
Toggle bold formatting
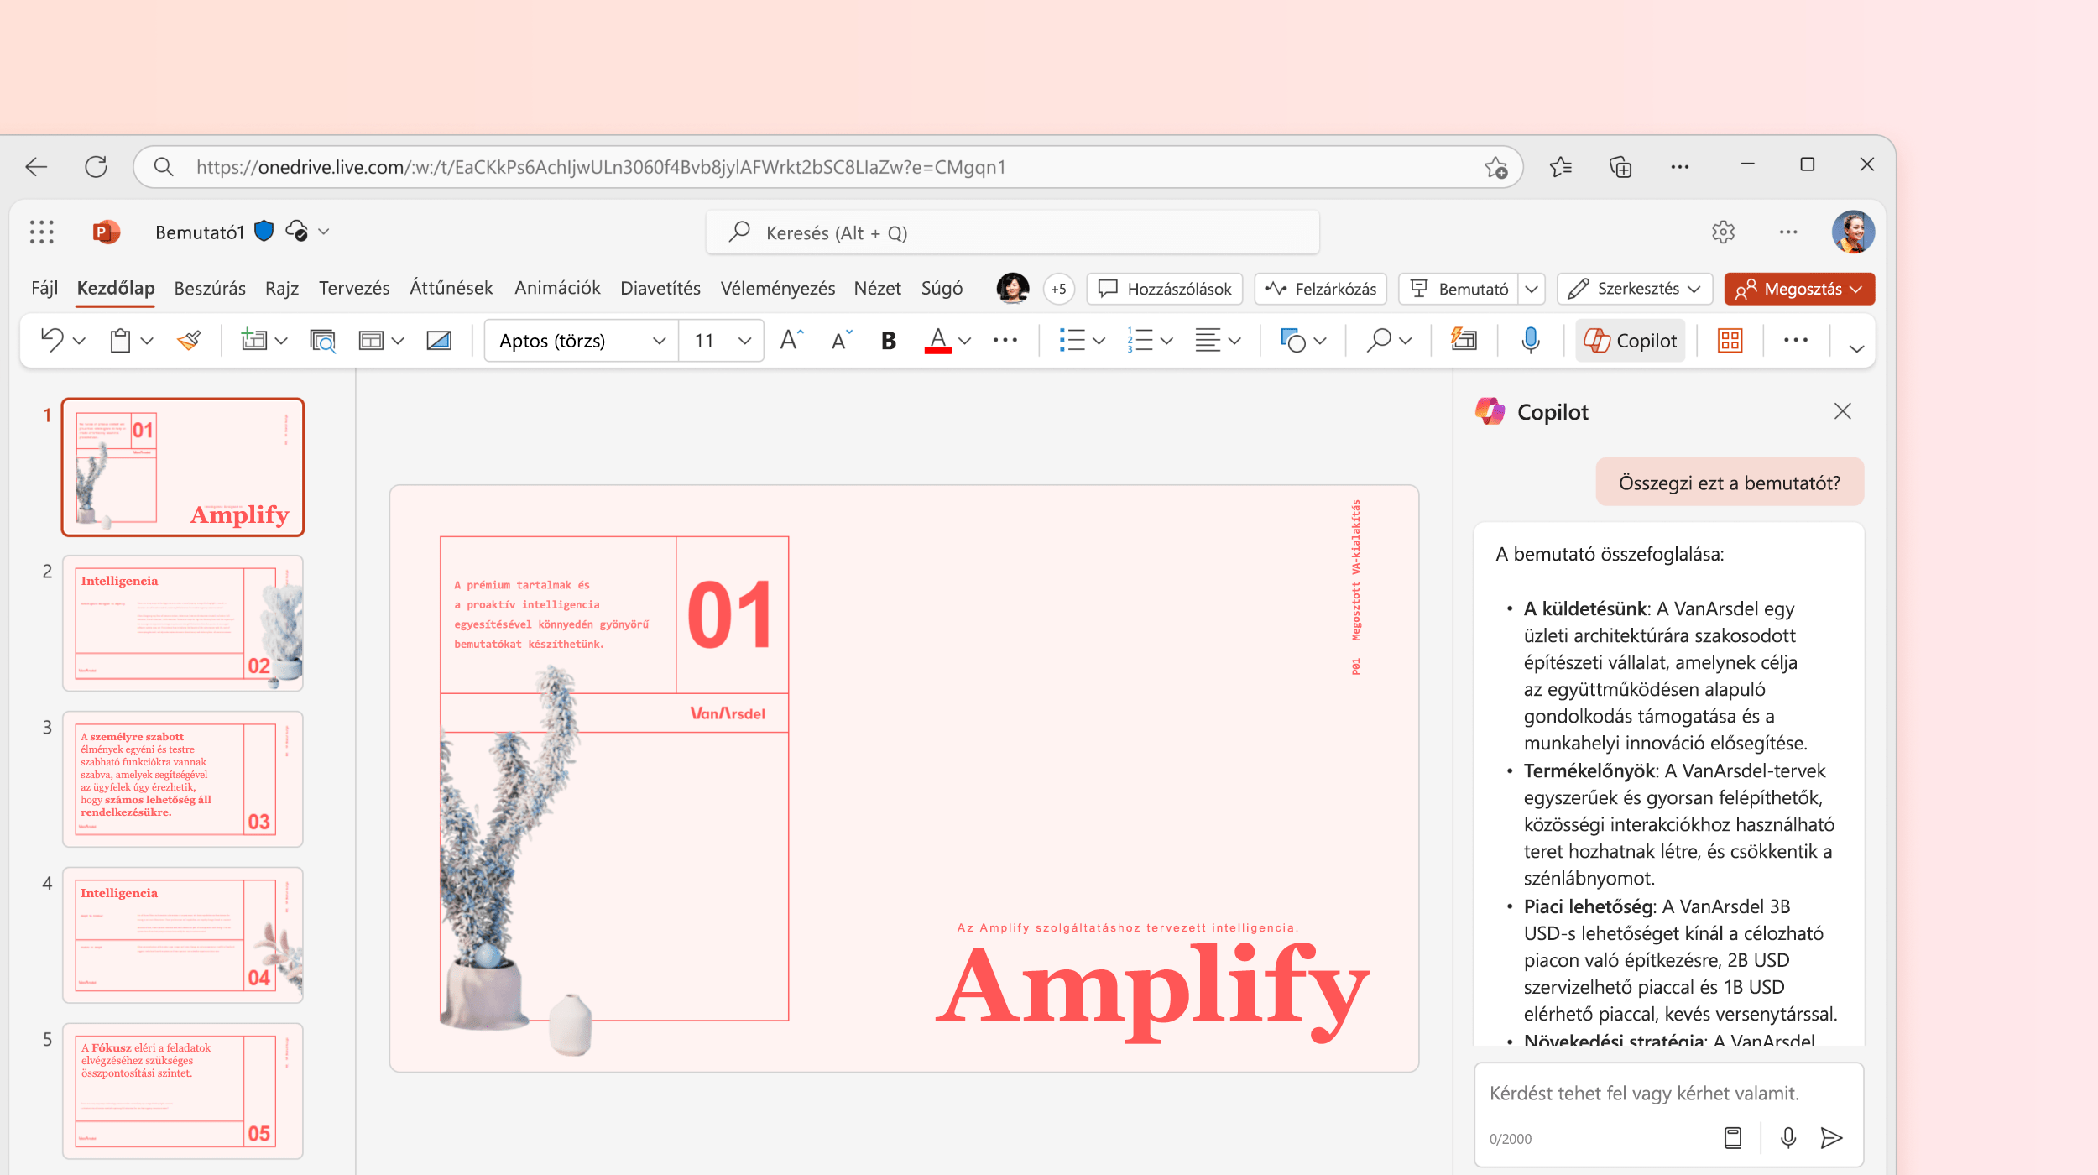pos(889,340)
